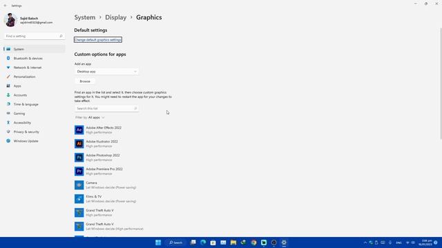Select the Camera app entry
Viewport: 442px width, 248px height.
coord(106,185)
